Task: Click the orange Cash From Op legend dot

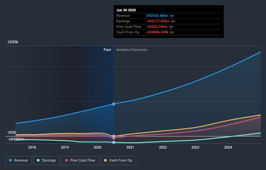Action: click(x=105, y=160)
